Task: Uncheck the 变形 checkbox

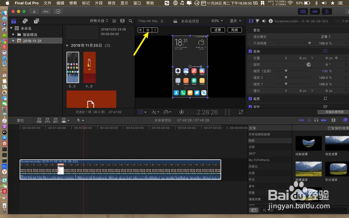Action: pos(250,106)
